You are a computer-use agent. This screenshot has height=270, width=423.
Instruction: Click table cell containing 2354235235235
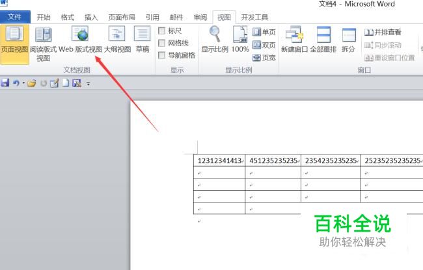[331, 160]
